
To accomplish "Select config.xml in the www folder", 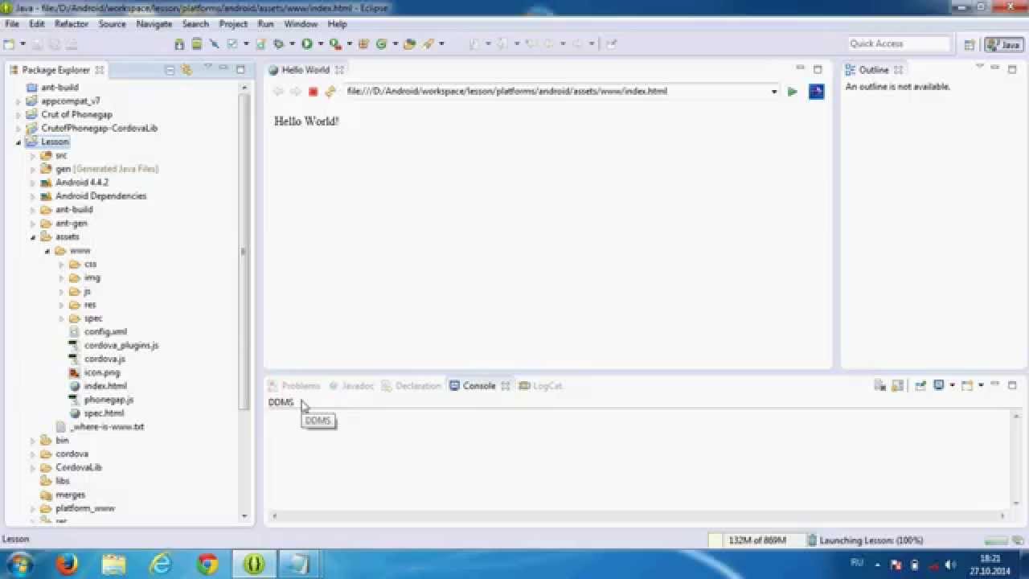I will [105, 332].
